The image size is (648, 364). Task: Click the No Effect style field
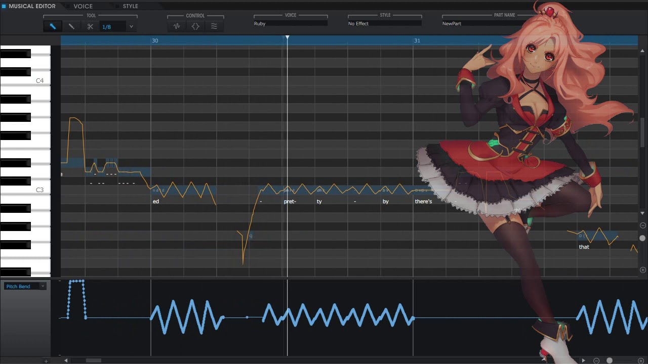tap(385, 24)
